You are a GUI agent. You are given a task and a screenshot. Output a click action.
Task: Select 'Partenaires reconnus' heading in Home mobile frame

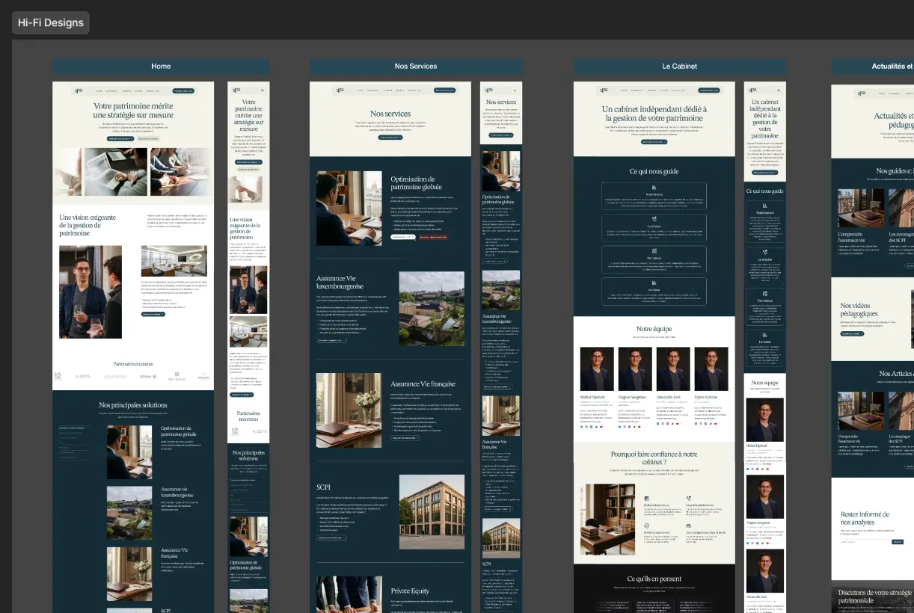point(248,416)
